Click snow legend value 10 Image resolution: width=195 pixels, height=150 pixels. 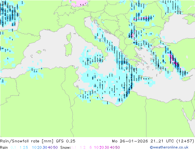96,148
